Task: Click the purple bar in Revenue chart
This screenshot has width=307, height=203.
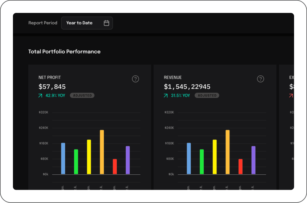Action: point(253,160)
